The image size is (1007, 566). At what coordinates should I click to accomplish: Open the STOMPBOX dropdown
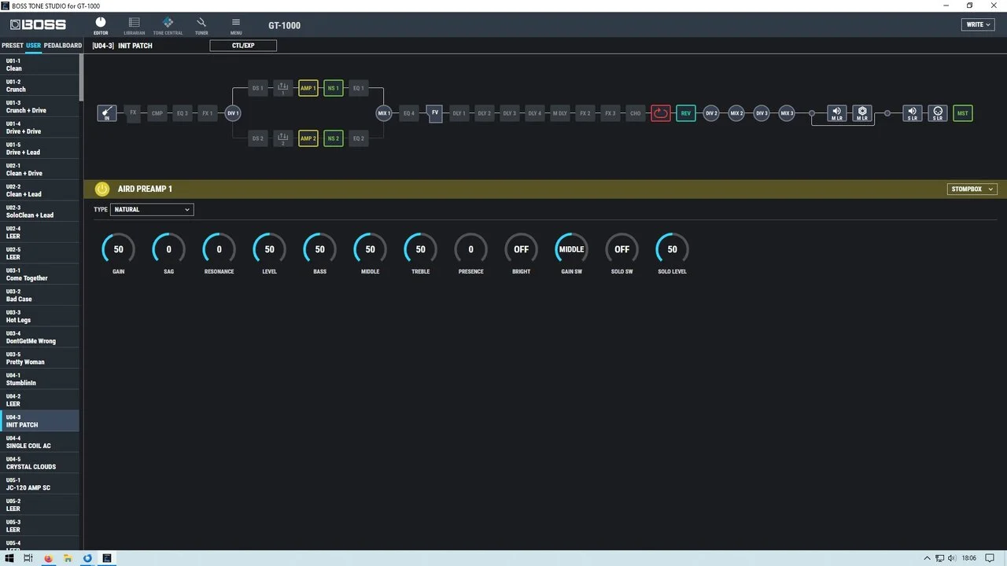pos(972,189)
